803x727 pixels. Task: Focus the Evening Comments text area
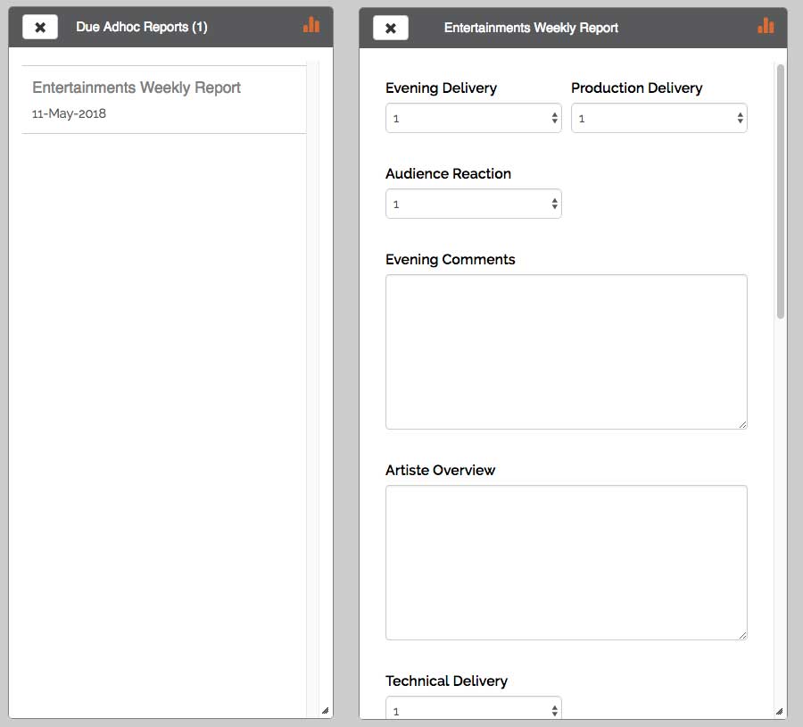(566, 351)
